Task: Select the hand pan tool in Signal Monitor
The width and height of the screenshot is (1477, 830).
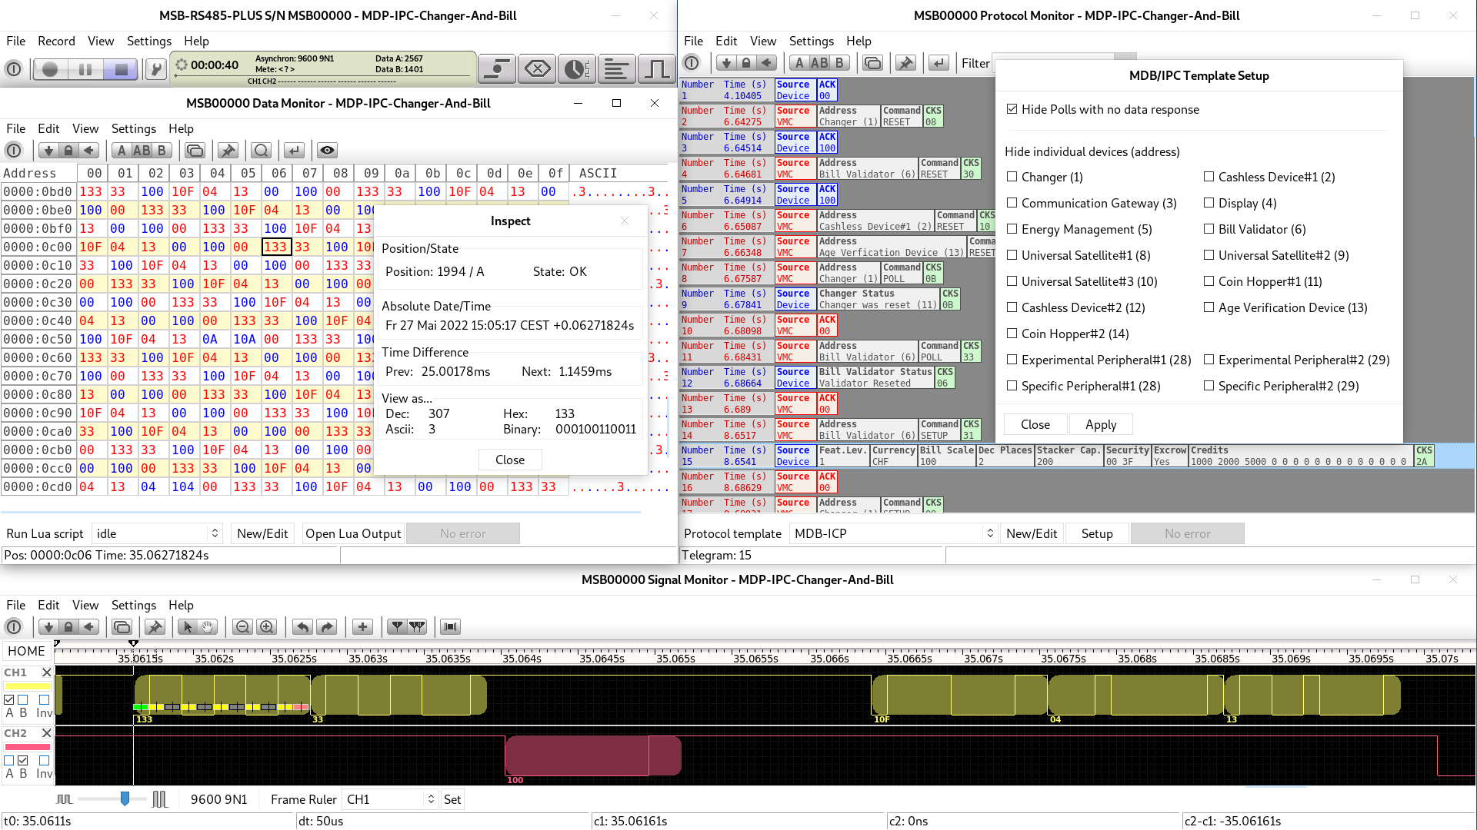Action: (x=208, y=627)
